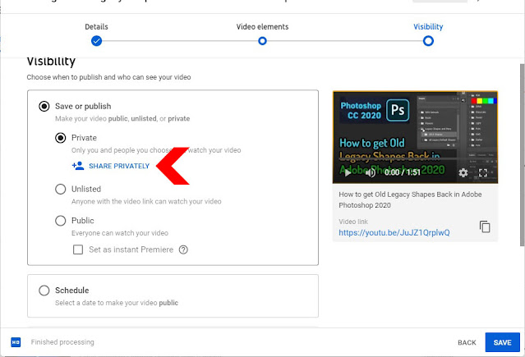Open the Details step label
The image size is (525, 357).
click(96, 27)
